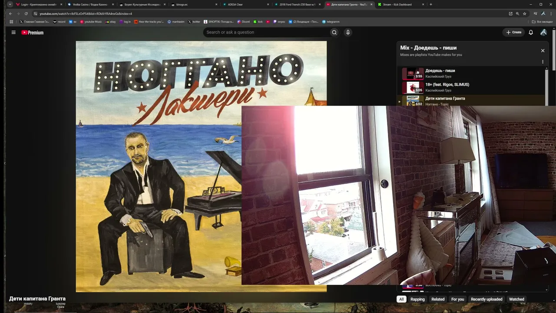Open the SINOPTIK weather bookmark
The height and width of the screenshot is (313, 556).
point(218,22)
